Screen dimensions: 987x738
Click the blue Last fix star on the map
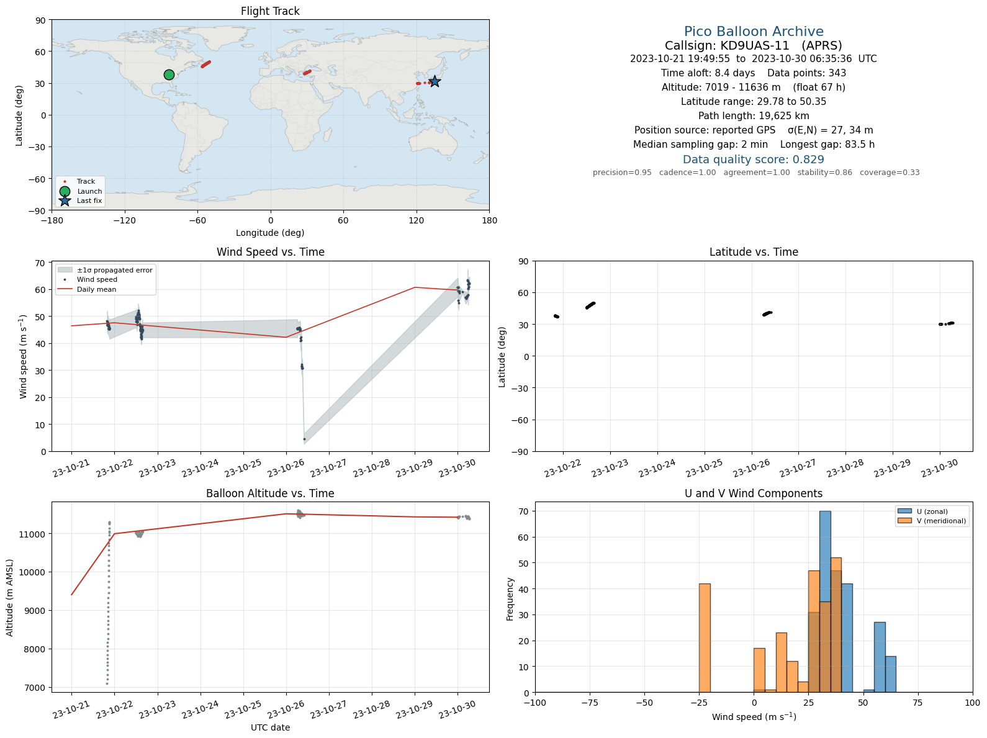coord(435,81)
